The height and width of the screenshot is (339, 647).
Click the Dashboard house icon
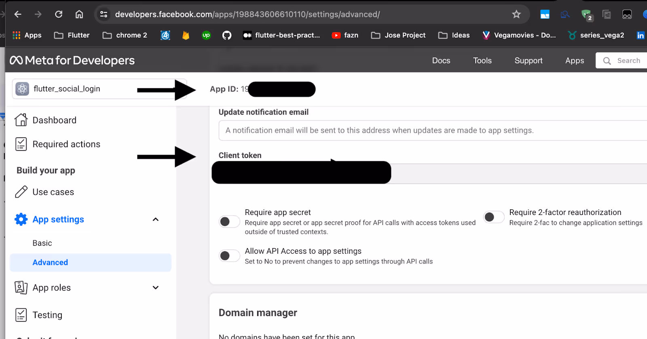coord(21,120)
